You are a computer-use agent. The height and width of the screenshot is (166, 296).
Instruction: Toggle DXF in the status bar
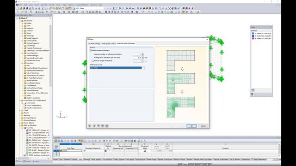click(210, 165)
